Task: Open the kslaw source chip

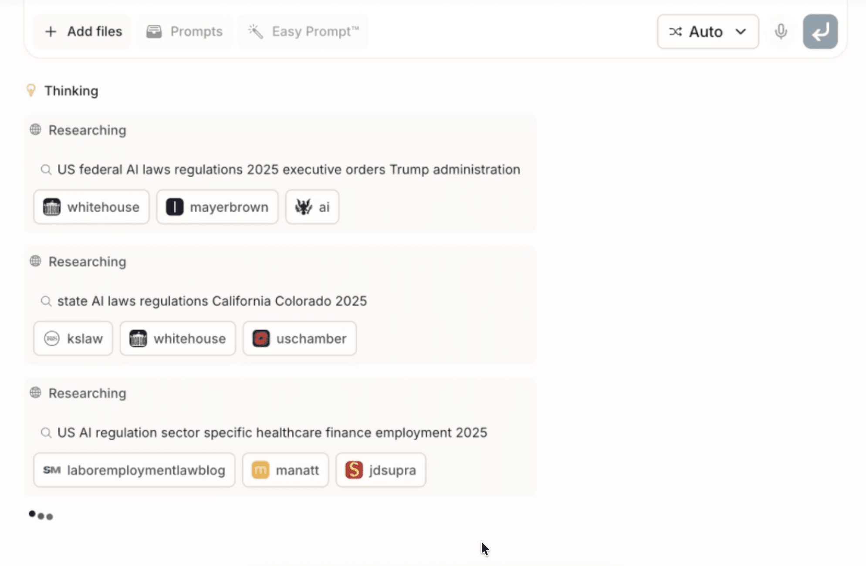Action: tap(73, 338)
